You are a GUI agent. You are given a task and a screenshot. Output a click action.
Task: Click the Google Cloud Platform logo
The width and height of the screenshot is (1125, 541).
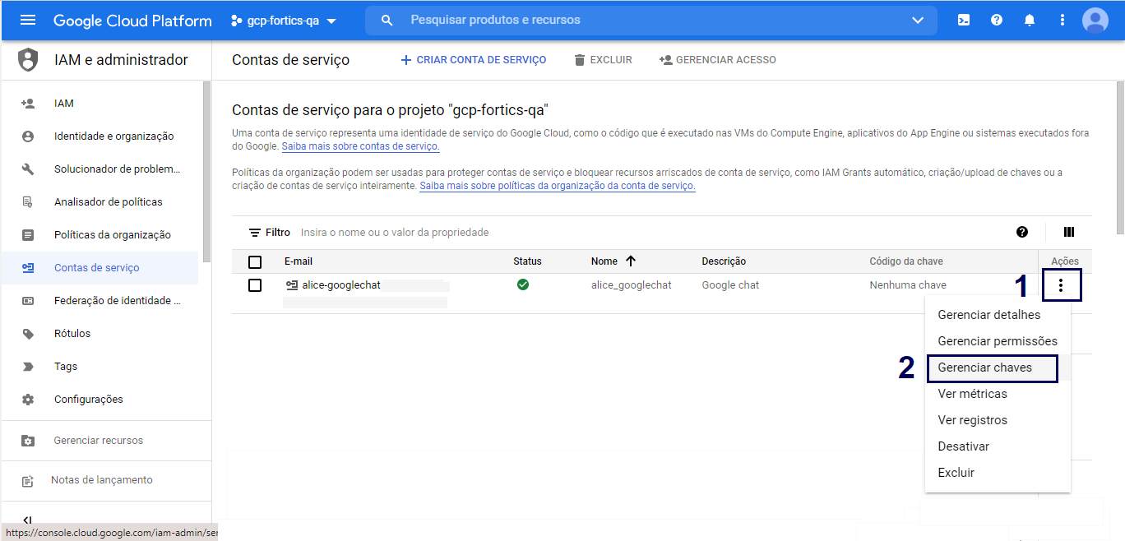[132, 21]
